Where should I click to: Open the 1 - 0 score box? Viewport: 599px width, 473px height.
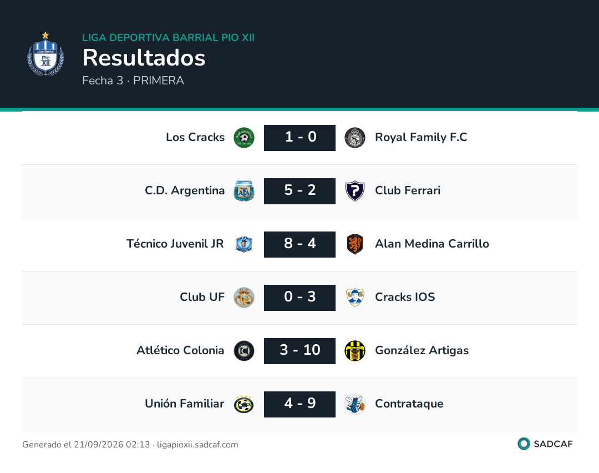(x=299, y=138)
